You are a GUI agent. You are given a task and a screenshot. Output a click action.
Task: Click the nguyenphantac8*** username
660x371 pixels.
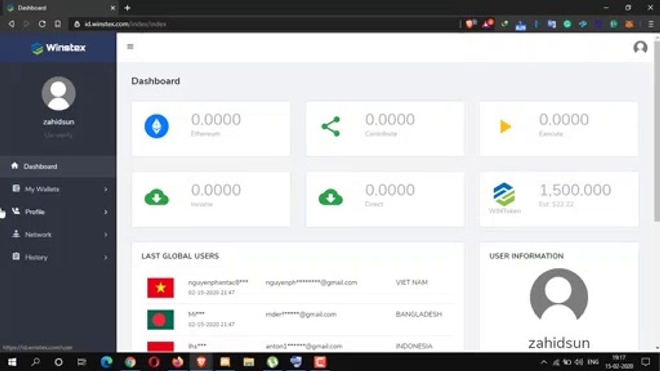pos(218,282)
